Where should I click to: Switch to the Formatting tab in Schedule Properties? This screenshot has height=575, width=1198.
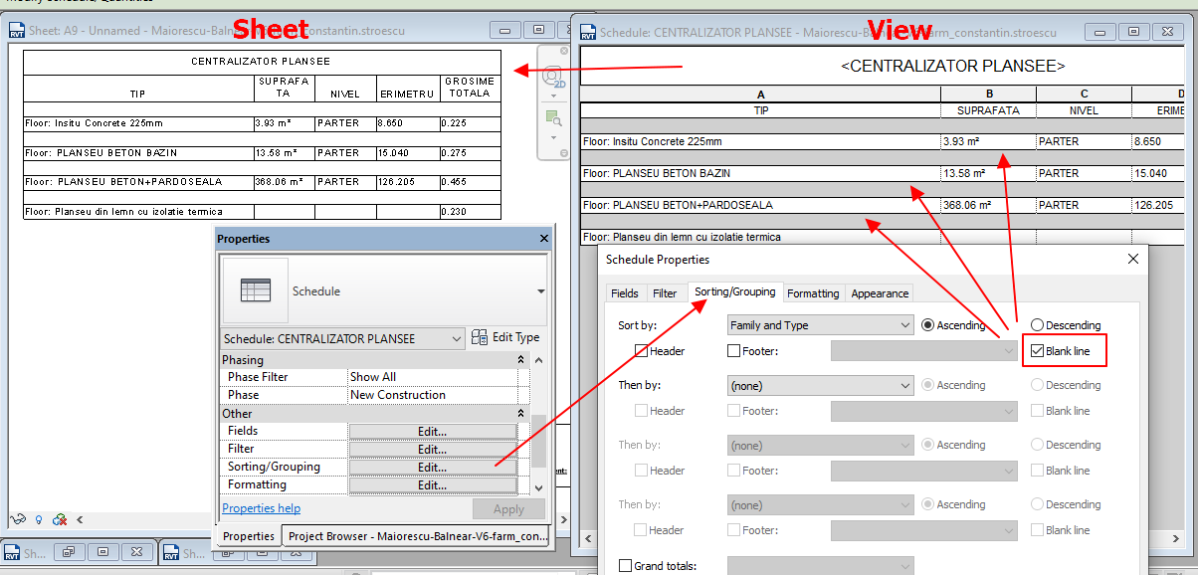tap(813, 292)
